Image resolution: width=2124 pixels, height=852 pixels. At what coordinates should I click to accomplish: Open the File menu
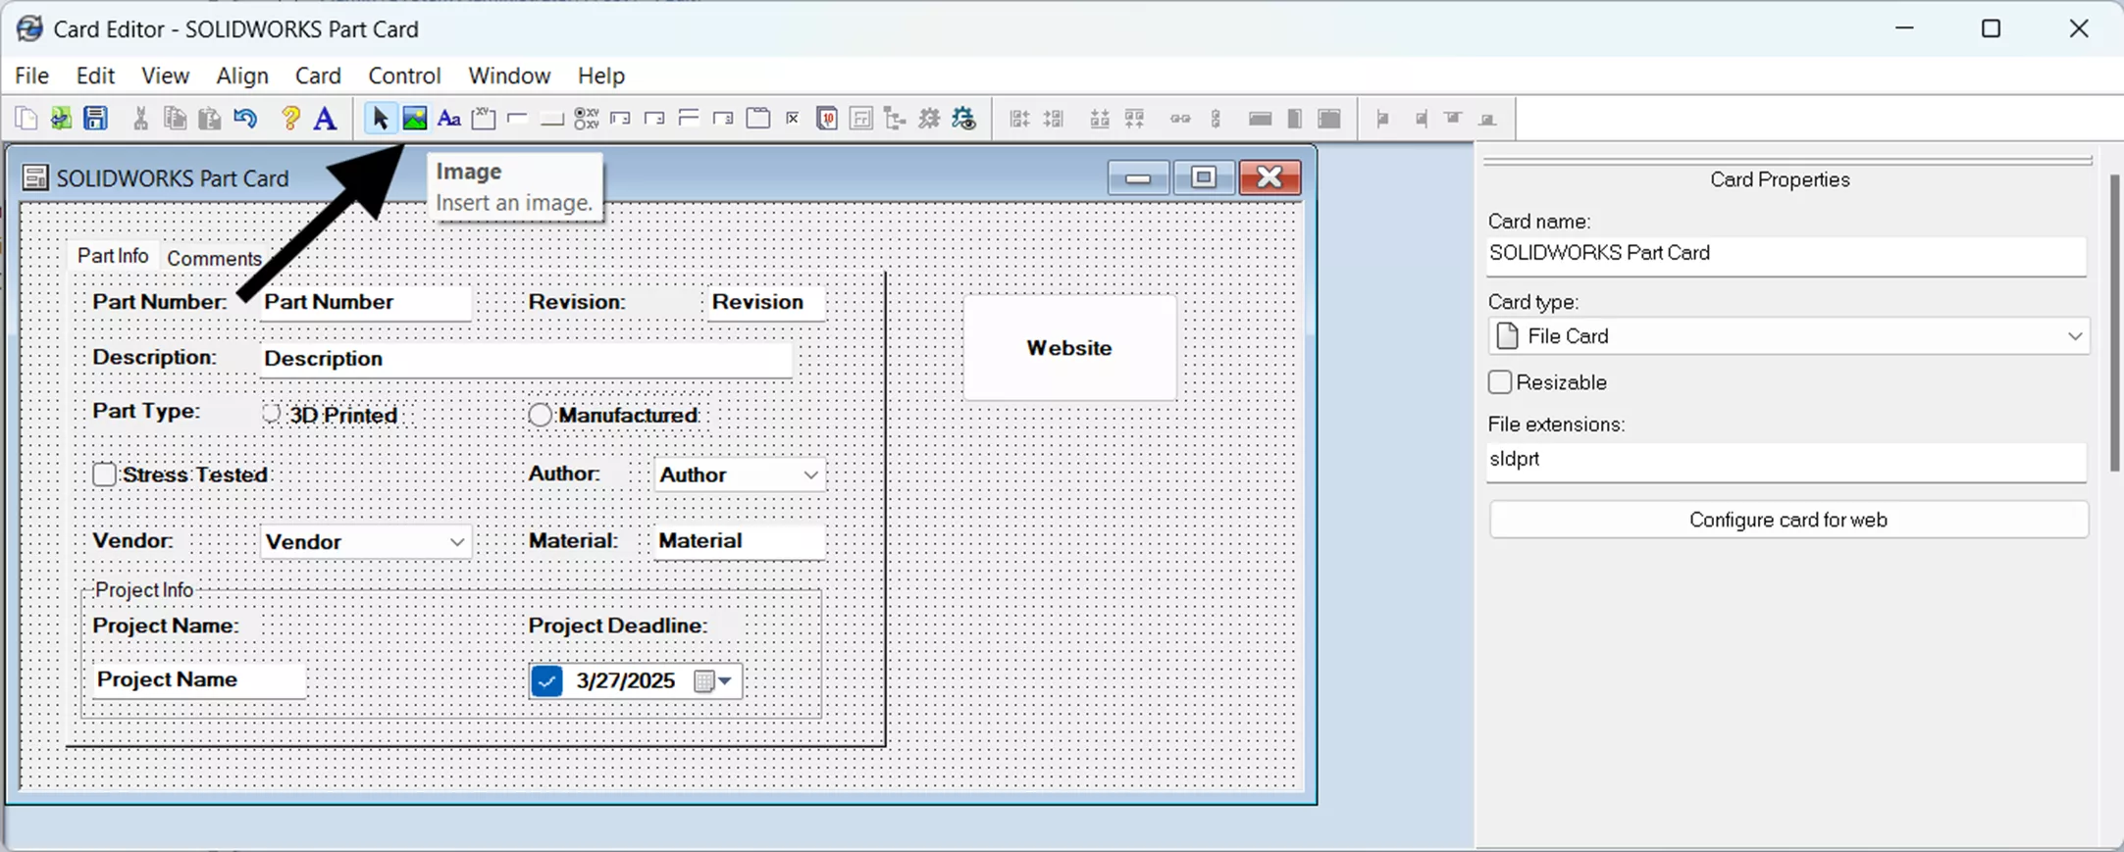click(31, 75)
